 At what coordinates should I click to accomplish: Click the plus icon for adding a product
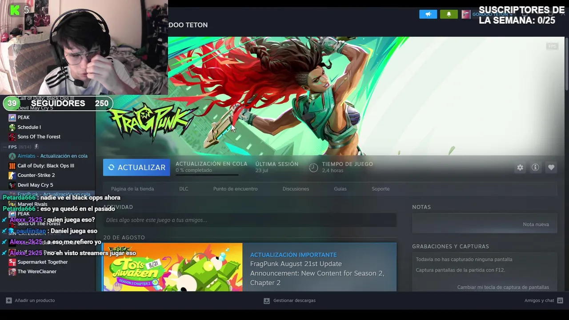tap(8, 300)
